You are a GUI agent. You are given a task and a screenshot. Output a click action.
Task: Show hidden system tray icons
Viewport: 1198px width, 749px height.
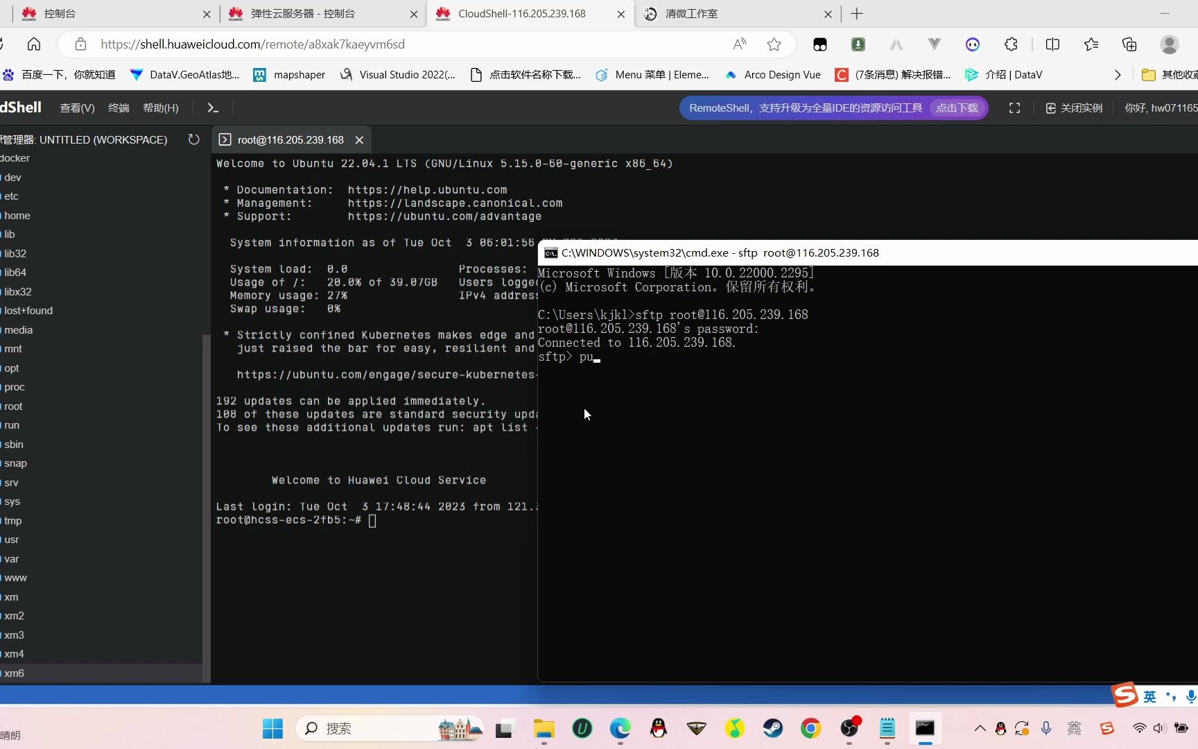click(980, 728)
